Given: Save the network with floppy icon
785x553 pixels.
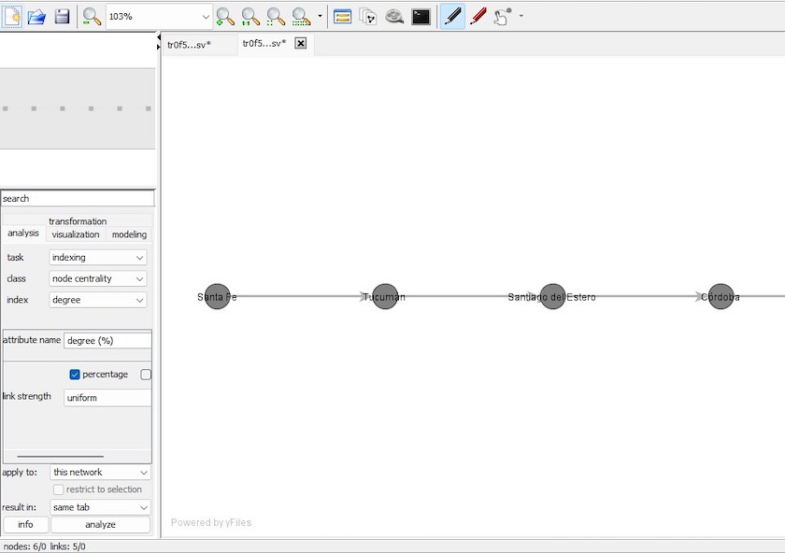Looking at the screenshot, I should (x=62, y=16).
